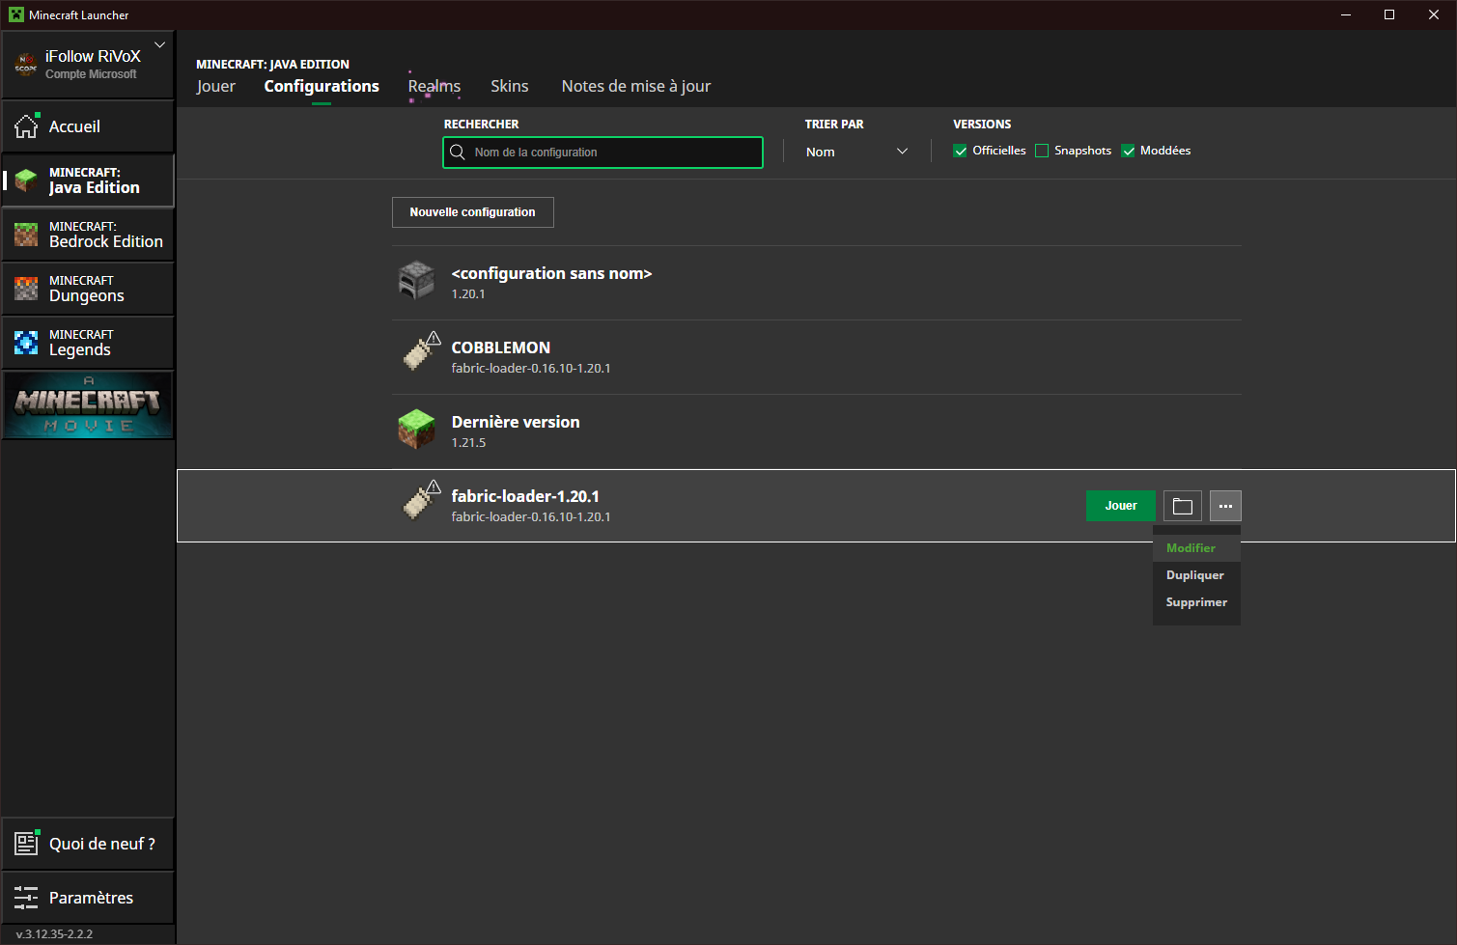Choose Modifier from the context menu
The height and width of the screenshot is (945, 1457).
[1196, 548]
